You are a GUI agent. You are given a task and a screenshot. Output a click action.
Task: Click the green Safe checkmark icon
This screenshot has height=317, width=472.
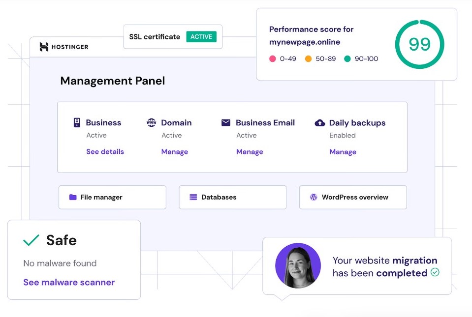coord(31,240)
